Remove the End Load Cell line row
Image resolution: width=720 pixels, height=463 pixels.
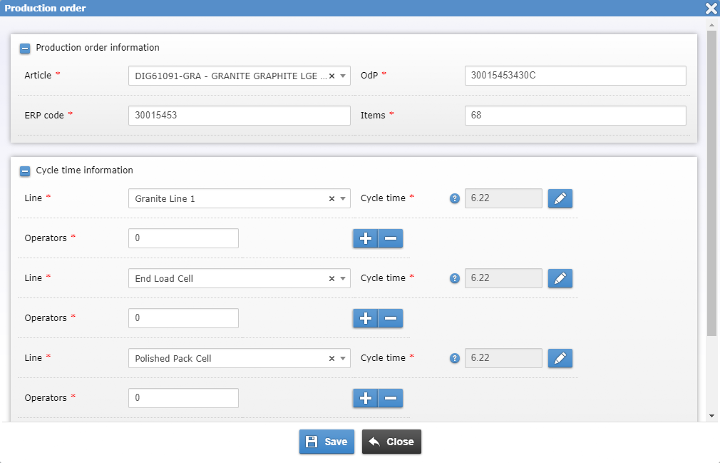(390, 318)
